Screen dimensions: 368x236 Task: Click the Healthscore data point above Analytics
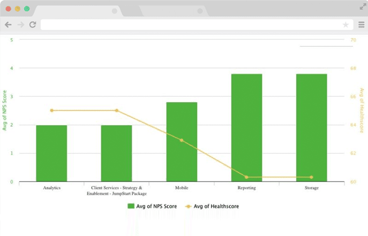point(51,110)
